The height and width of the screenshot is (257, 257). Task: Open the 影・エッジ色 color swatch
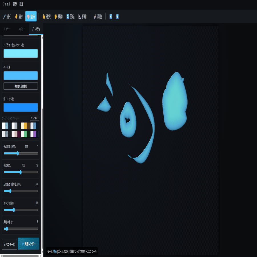point(21,107)
